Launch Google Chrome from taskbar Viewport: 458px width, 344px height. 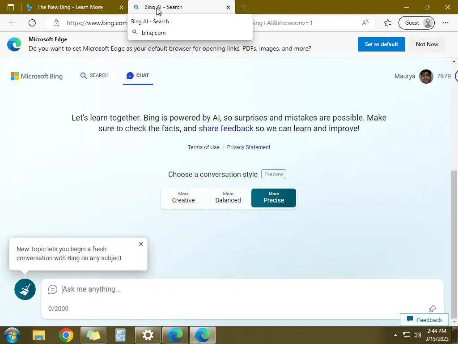[x=66, y=335]
